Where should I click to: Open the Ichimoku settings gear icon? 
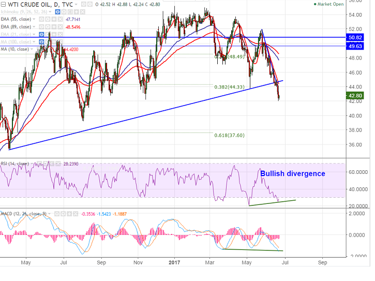[x=64, y=12]
